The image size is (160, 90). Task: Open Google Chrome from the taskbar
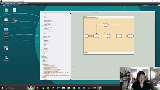[x=74, y=88]
